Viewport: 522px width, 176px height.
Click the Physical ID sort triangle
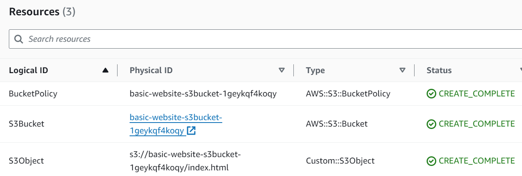282,70
